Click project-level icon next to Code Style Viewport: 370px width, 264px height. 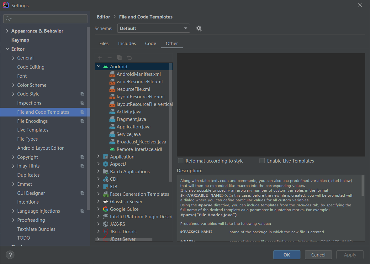coord(82,94)
